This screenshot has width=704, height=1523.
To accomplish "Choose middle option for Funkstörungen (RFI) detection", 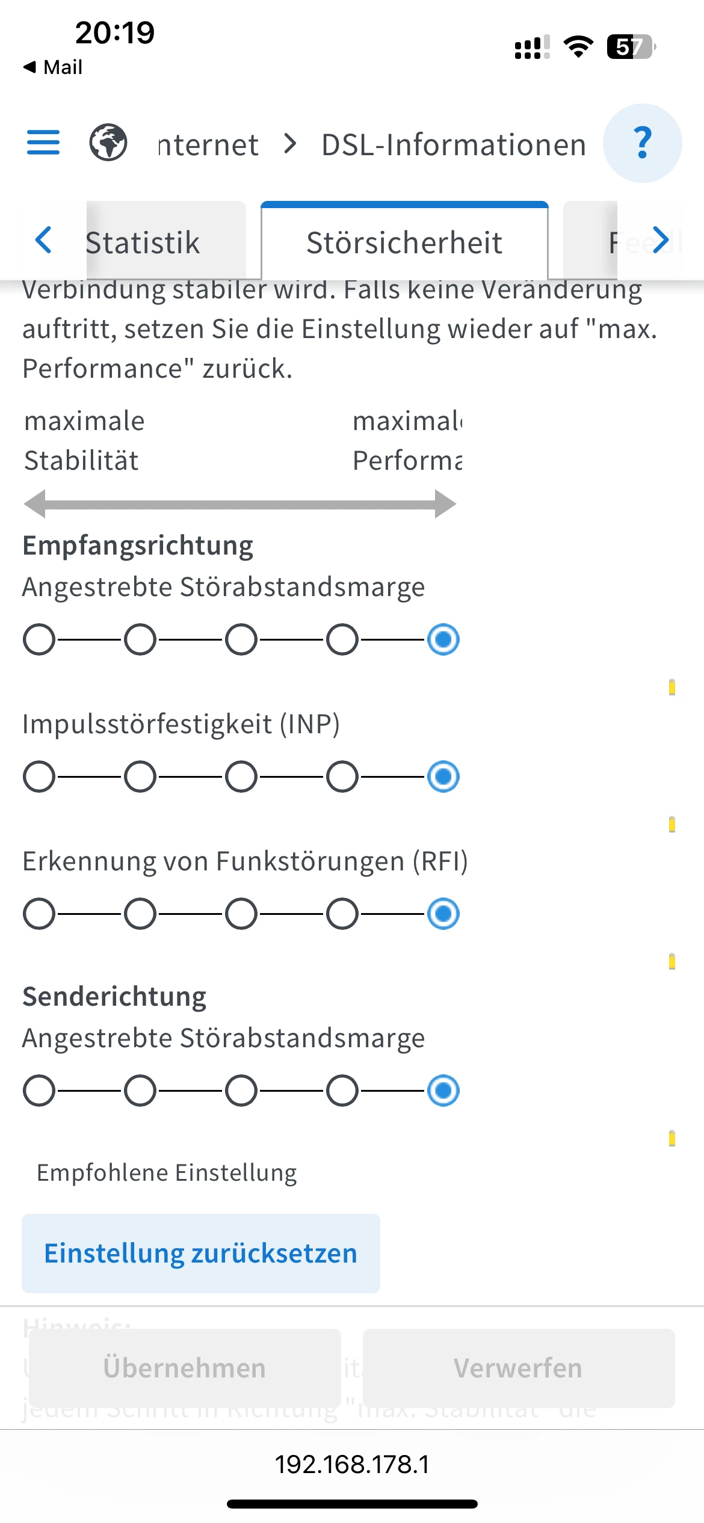I will pos(241,913).
